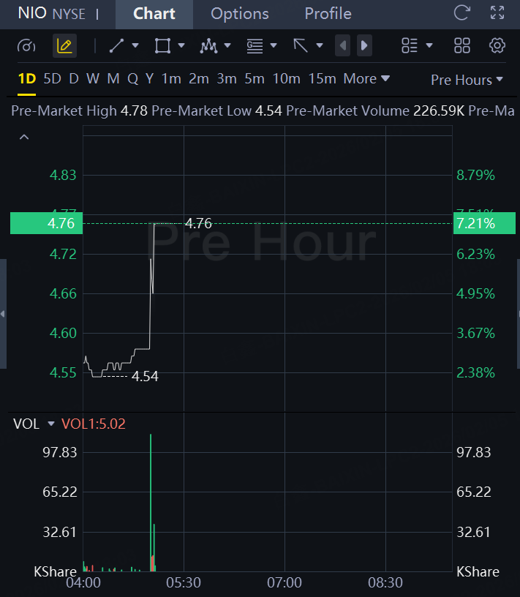Click the Pre-Market Volume 226.59K stat
This screenshot has width=520, height=597.
coord(375,110)
